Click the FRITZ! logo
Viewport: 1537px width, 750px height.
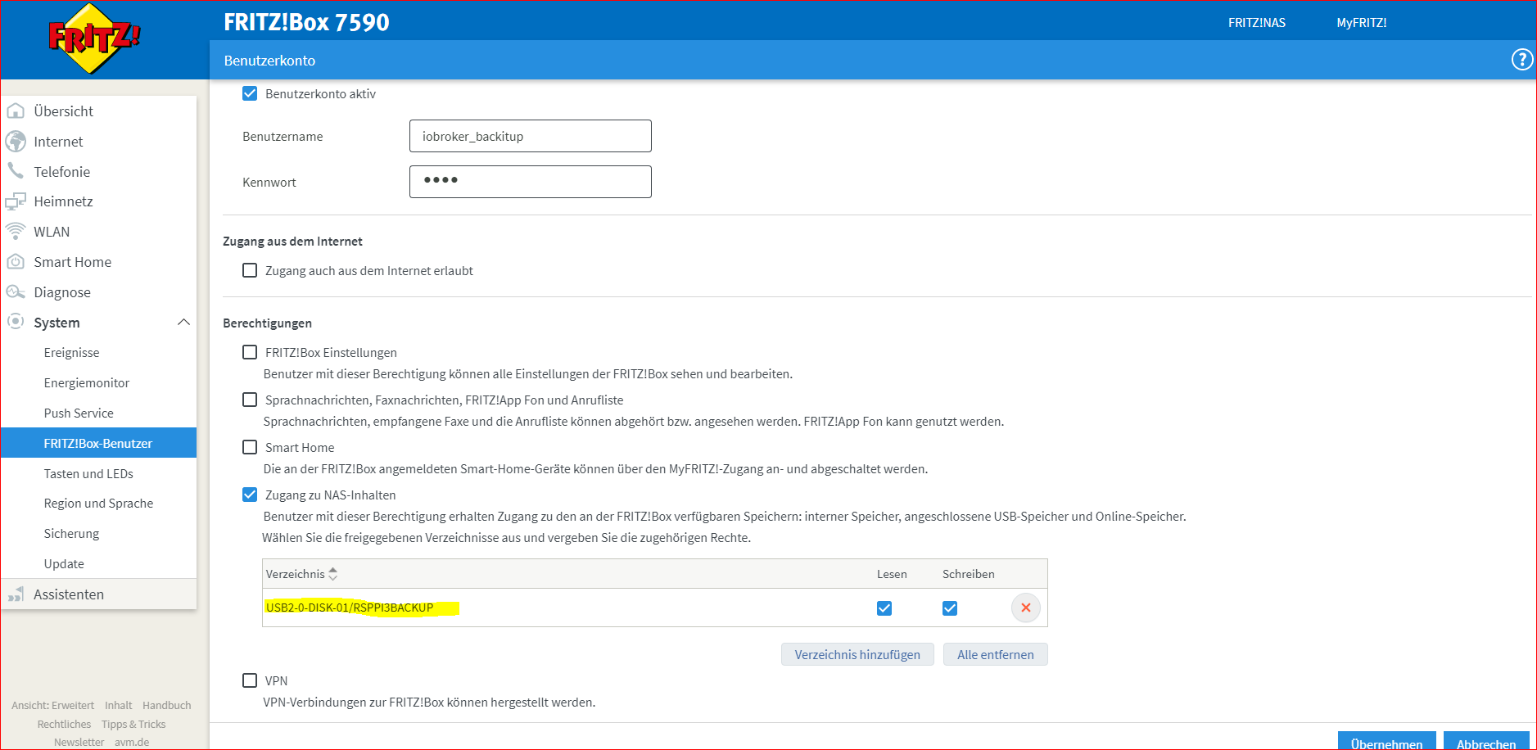coord(94,38)
